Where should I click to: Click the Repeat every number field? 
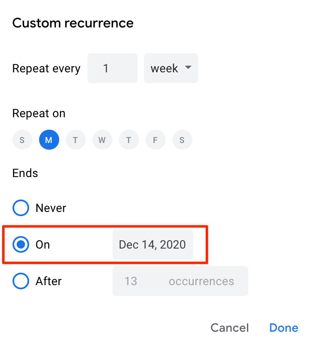coord(112,68)
